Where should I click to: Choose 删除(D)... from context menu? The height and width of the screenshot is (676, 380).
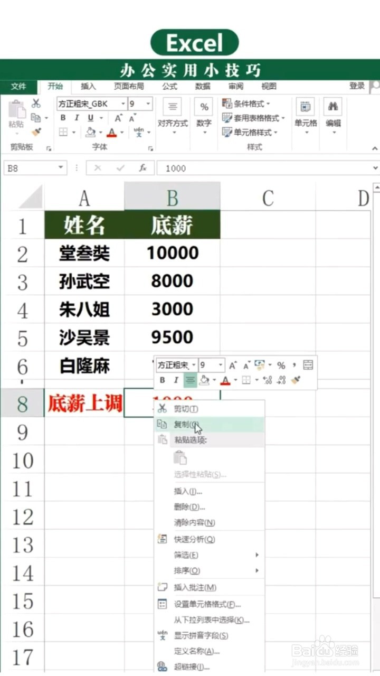[210, 507]
